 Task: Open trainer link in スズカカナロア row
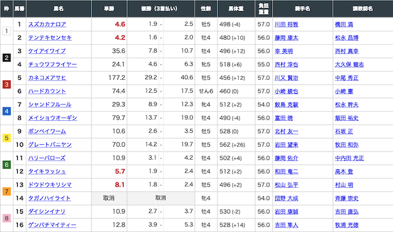344,25
